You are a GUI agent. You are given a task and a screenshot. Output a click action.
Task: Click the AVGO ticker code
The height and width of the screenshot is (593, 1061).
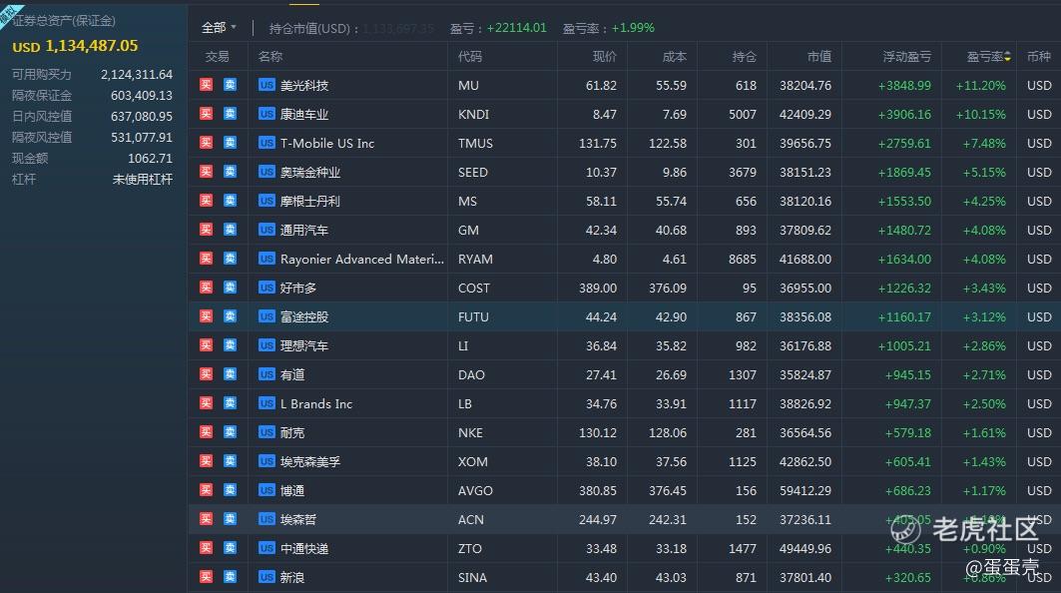pos(475,490)
